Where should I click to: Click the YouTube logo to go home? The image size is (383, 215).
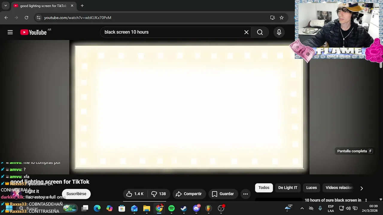point(34,32)
